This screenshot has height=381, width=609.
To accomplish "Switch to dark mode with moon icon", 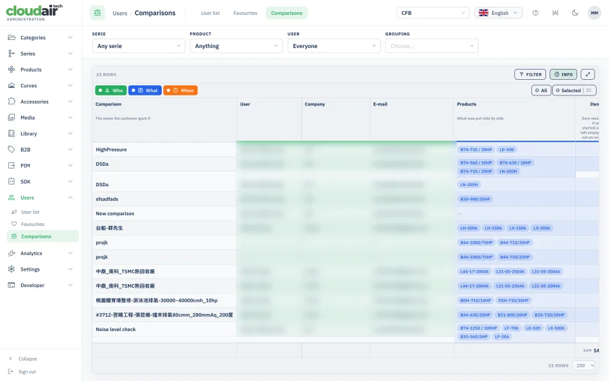I will [x=574, y=13].
